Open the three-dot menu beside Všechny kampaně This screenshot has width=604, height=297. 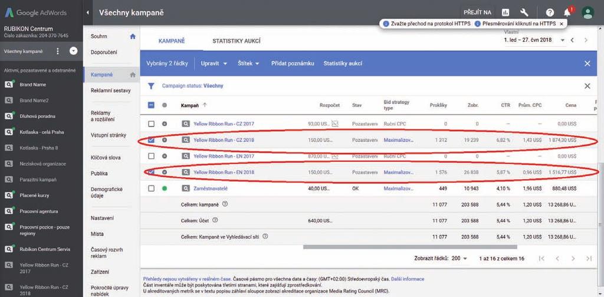pyautogui.click(x=58, y=51)
